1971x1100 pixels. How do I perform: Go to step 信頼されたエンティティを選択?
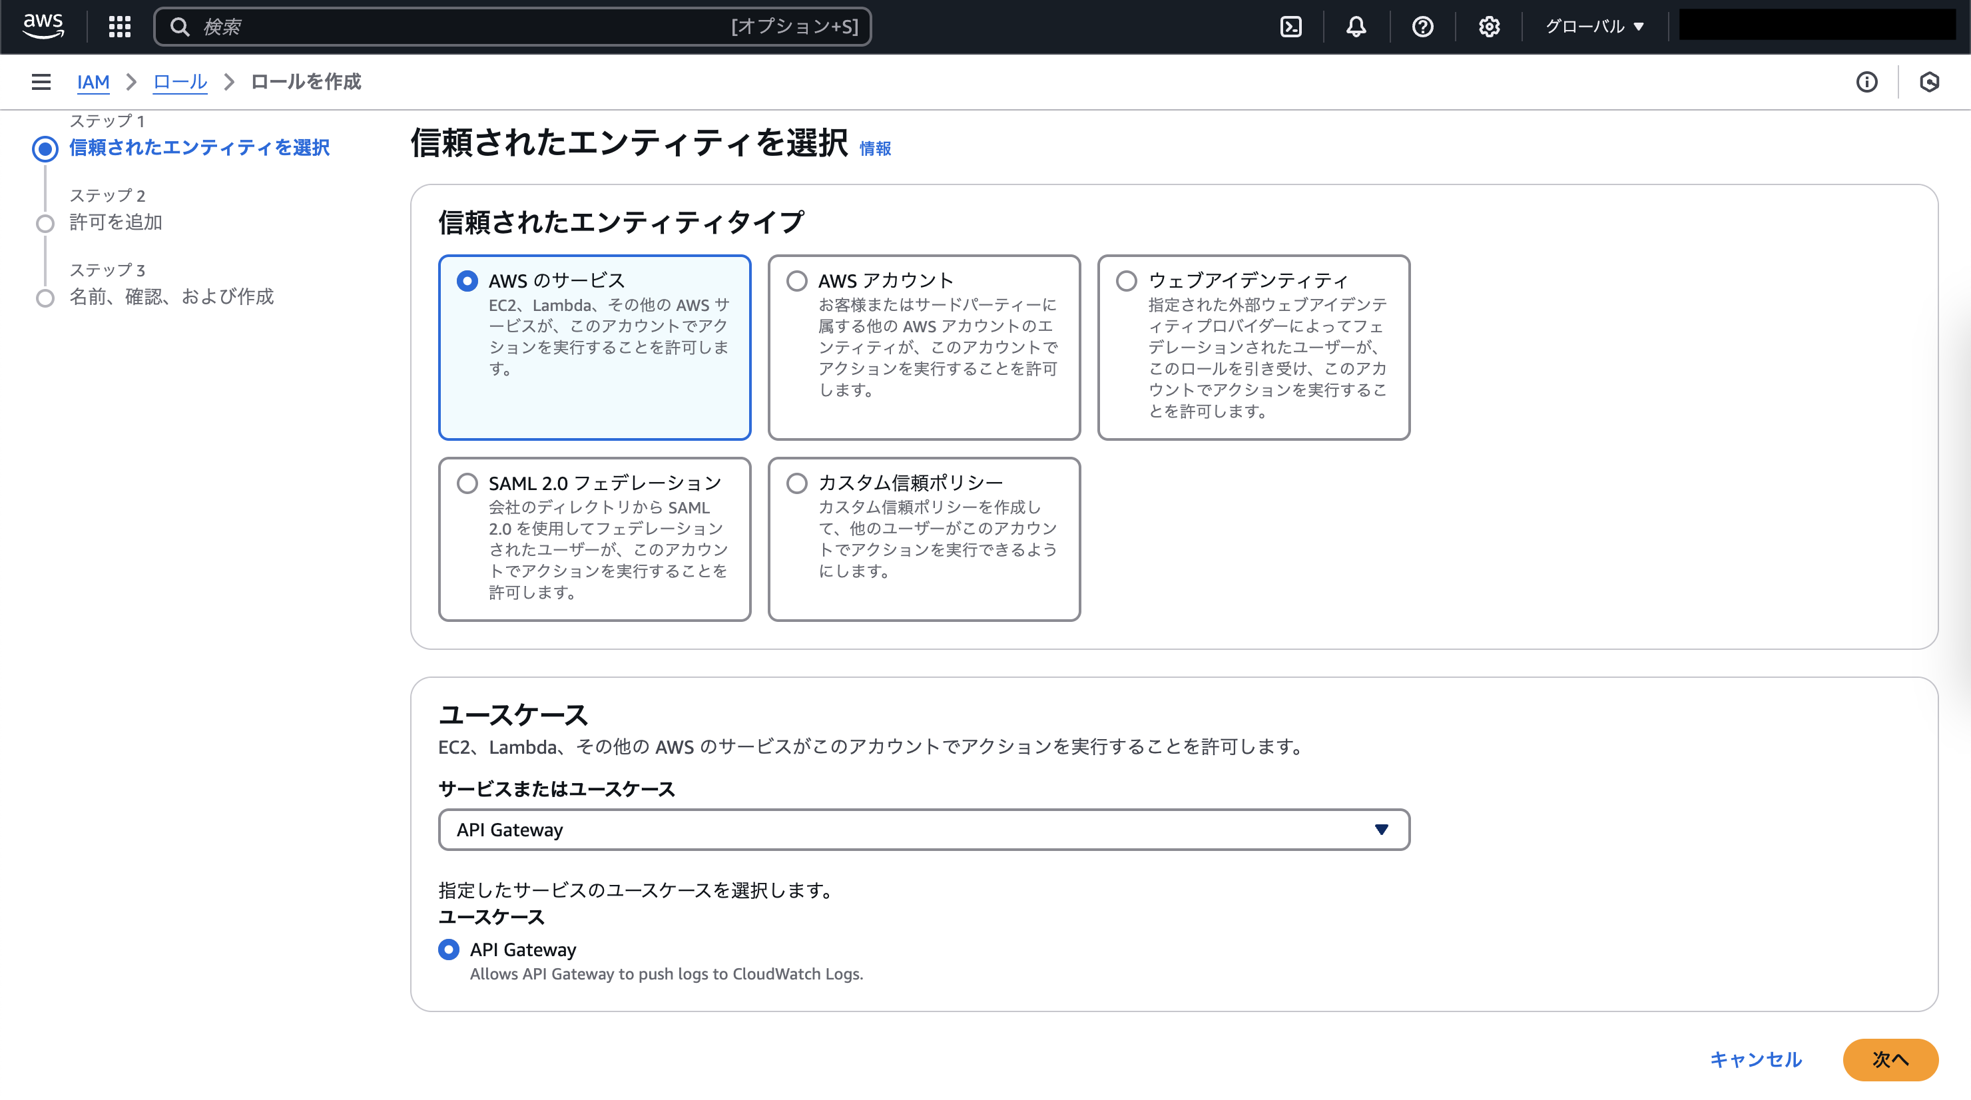point(199,148)
